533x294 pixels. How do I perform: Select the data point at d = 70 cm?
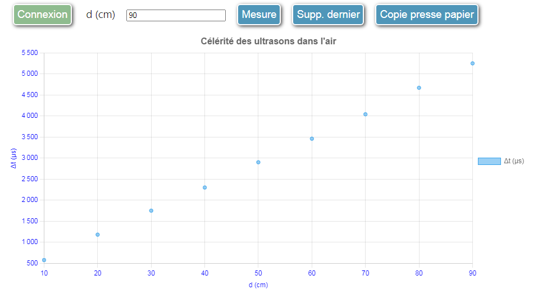click(x=366, y=114)
